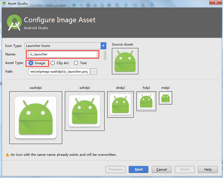Click the Next button
The width and height of the screenshot is (223, 178).
click(x=139, y=169)
